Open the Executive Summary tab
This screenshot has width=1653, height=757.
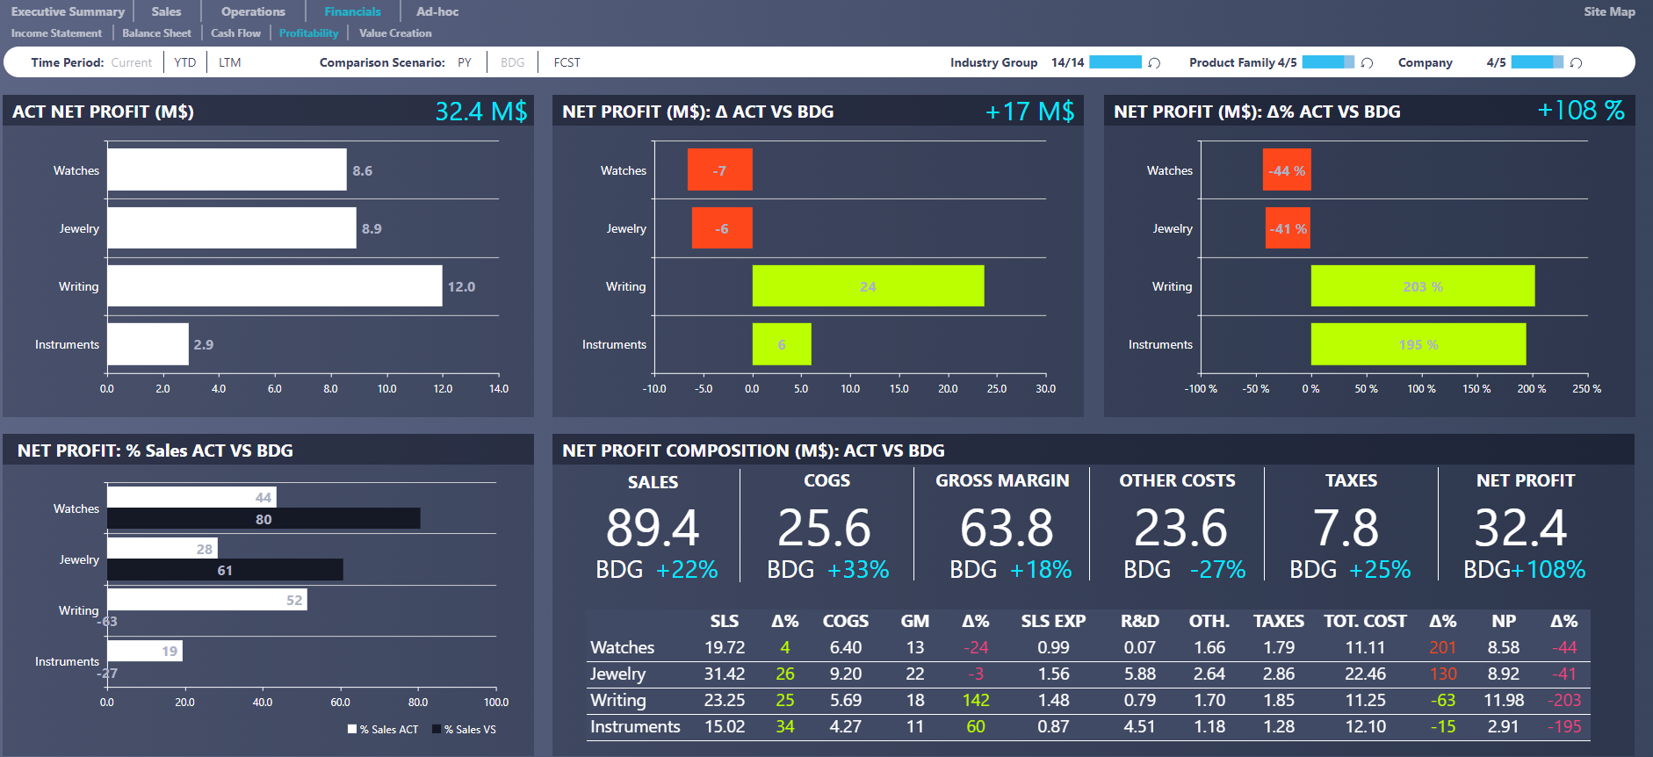click(68, 11)
